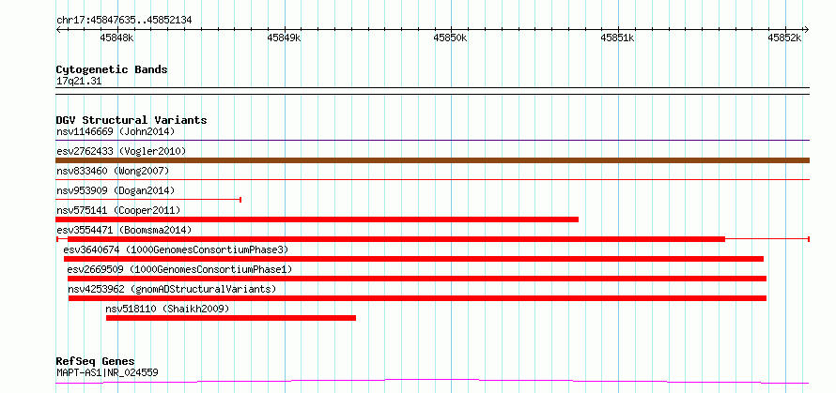Open the nsv833460 (Wong2007) variant label
Viewport: 836px width, 393px height.
click(113, 171)
